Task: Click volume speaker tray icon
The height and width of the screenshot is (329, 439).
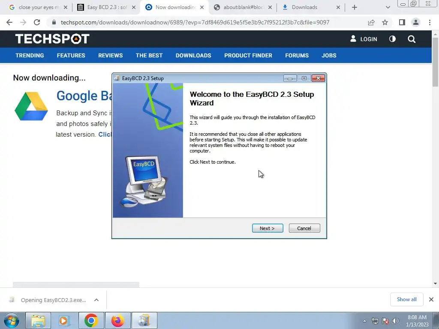Action: 396,321
